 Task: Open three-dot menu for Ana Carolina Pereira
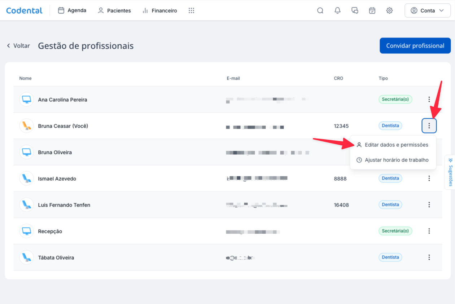[429, 99]
